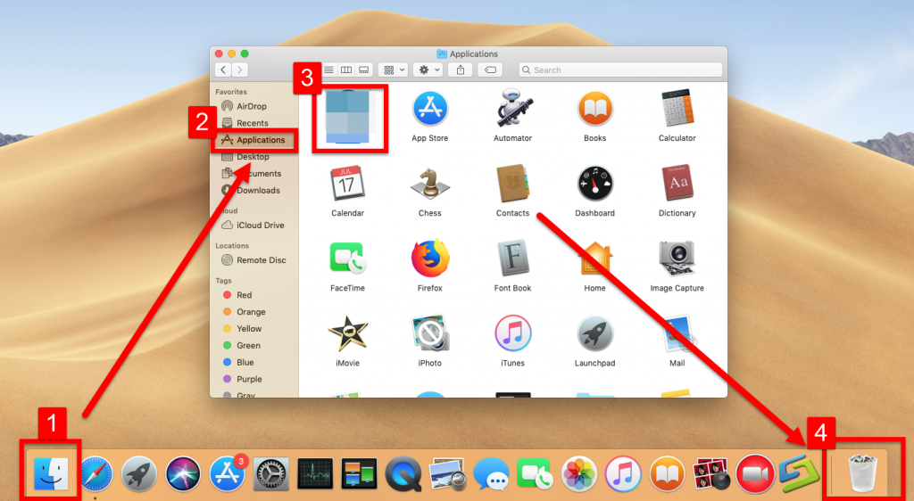
Task: Go to iCloud Drive in sidebar
Action: click(260, 226)
